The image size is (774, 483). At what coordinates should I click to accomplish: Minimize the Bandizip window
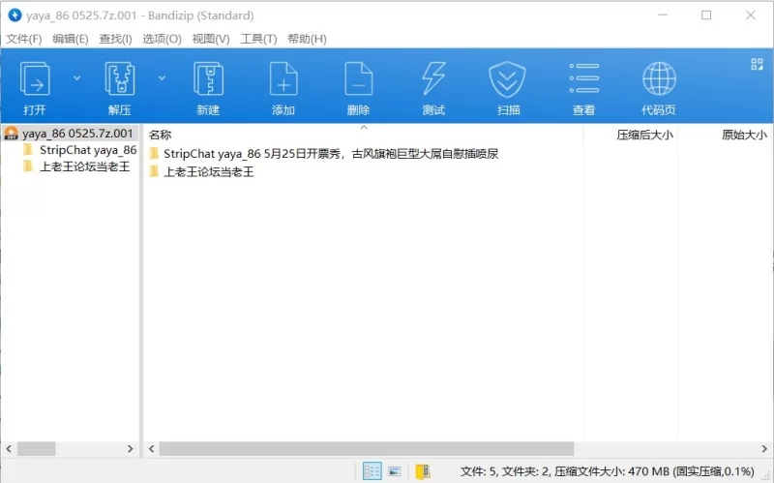pyautogui.click(x=663, y=15)
